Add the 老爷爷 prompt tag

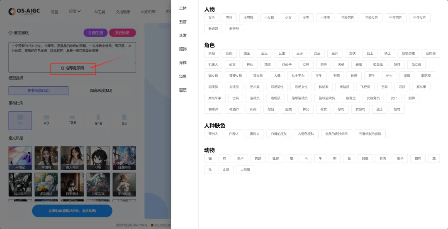234,29
